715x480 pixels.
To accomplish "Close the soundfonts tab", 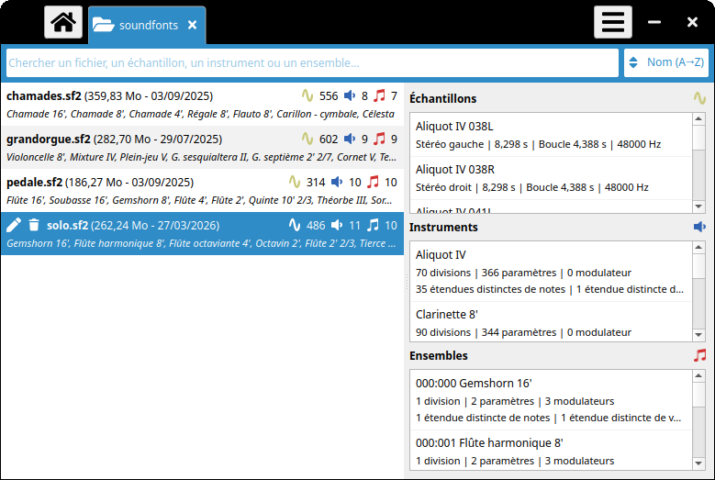I will 192,26.
